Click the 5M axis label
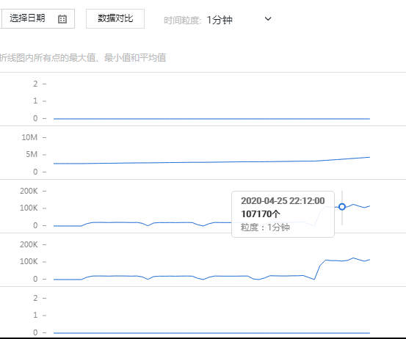The height and width of the screenshot is (339, 406). pos(32,155)
